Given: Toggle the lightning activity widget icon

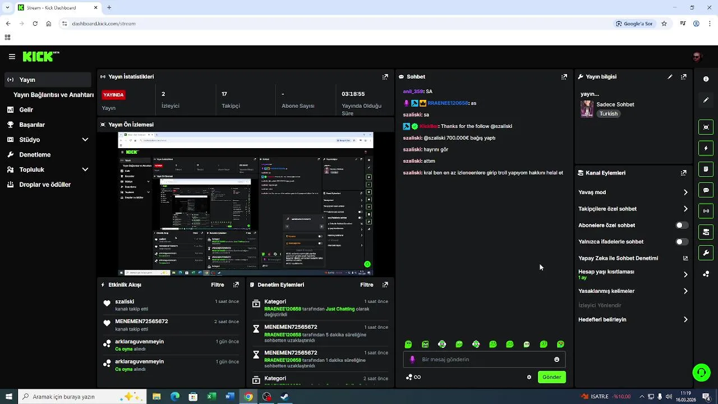Looking at the screenshot, I should coord(706,148).
